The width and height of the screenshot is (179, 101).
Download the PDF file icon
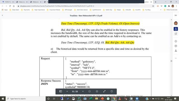pos(176,50)
